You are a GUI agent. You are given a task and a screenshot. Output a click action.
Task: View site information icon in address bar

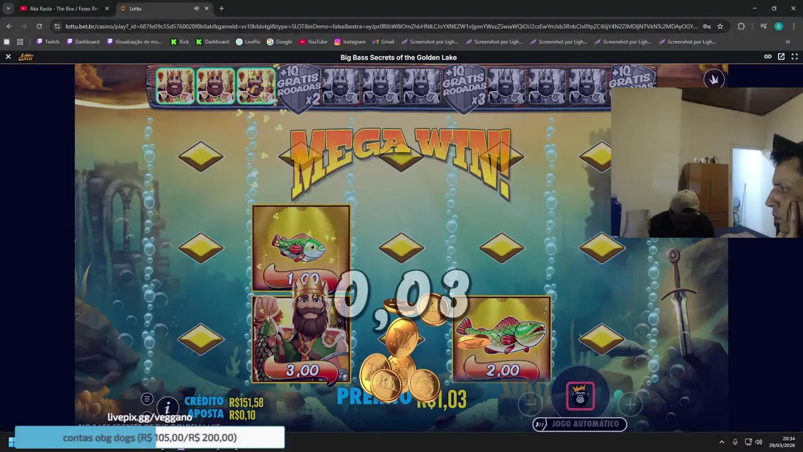coord(57,26)
